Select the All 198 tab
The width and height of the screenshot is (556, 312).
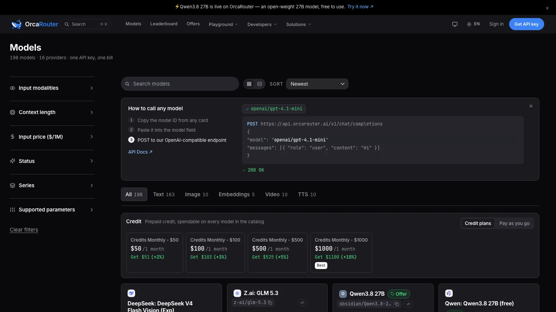[x=134, y=194]
